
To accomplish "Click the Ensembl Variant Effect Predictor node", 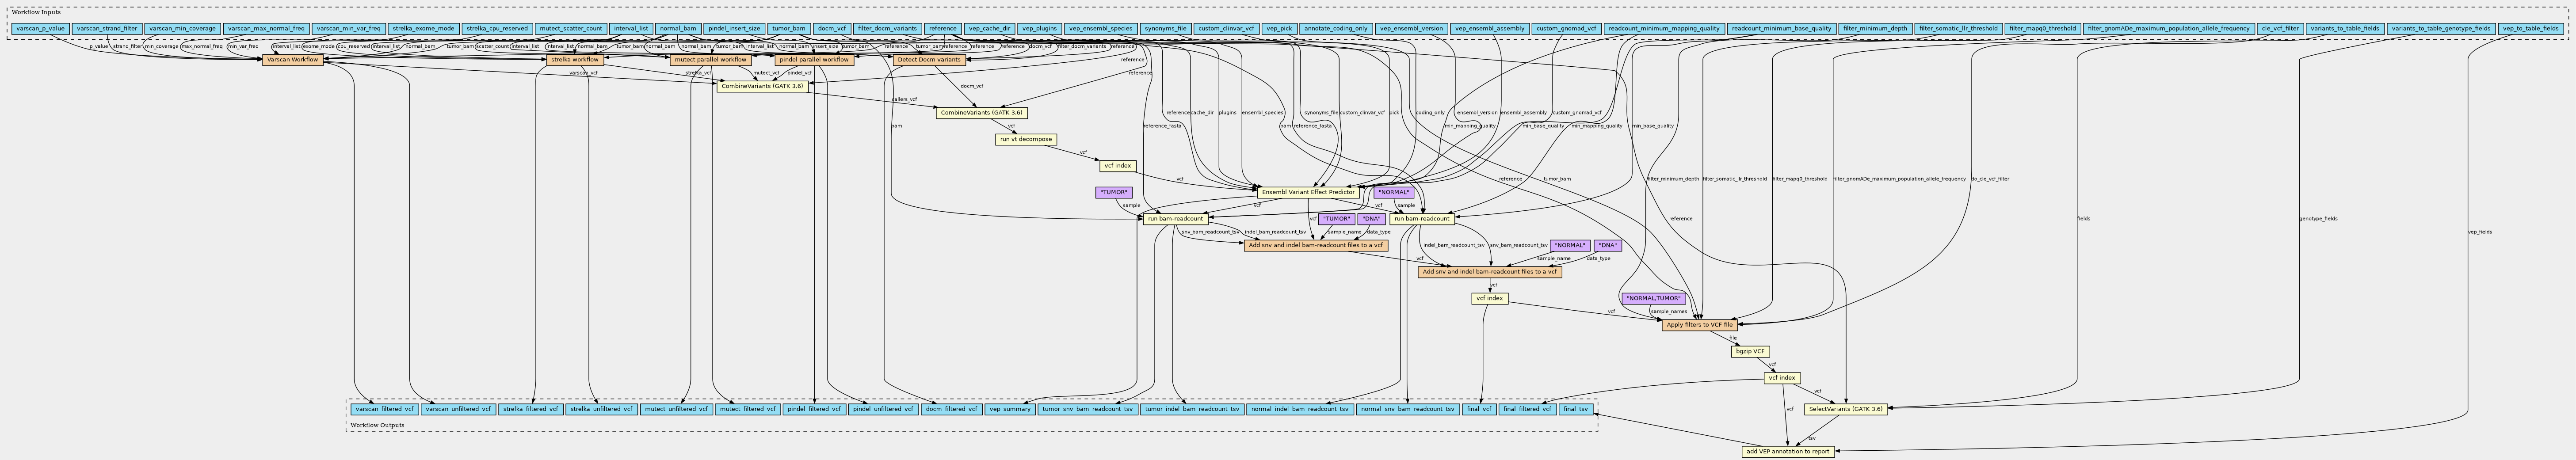I will pyautogui.click(x=1307, y=192).
